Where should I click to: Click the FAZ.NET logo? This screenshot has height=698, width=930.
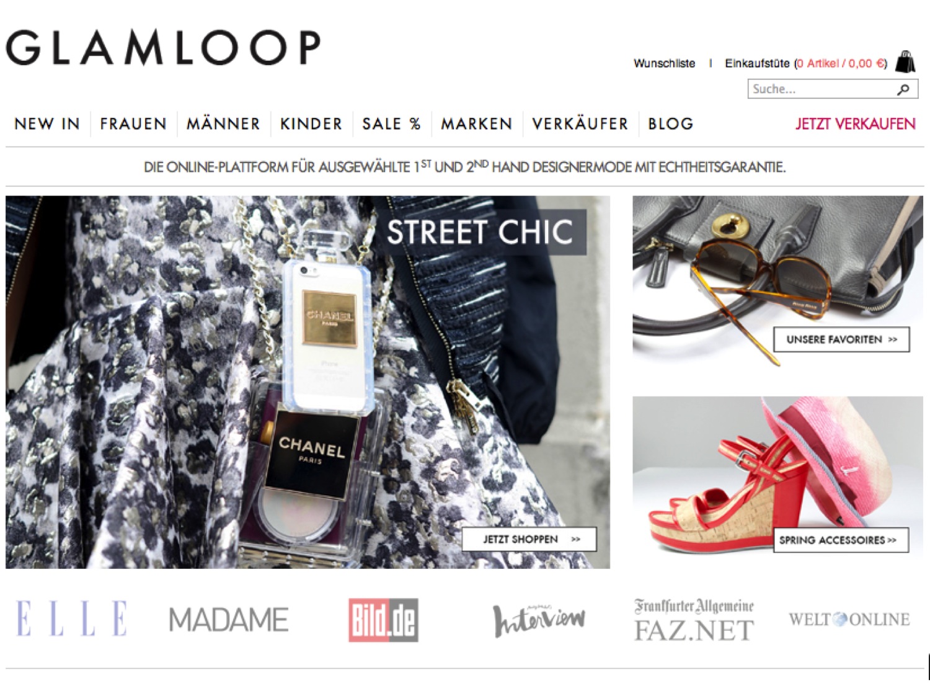tap(694, 619)
